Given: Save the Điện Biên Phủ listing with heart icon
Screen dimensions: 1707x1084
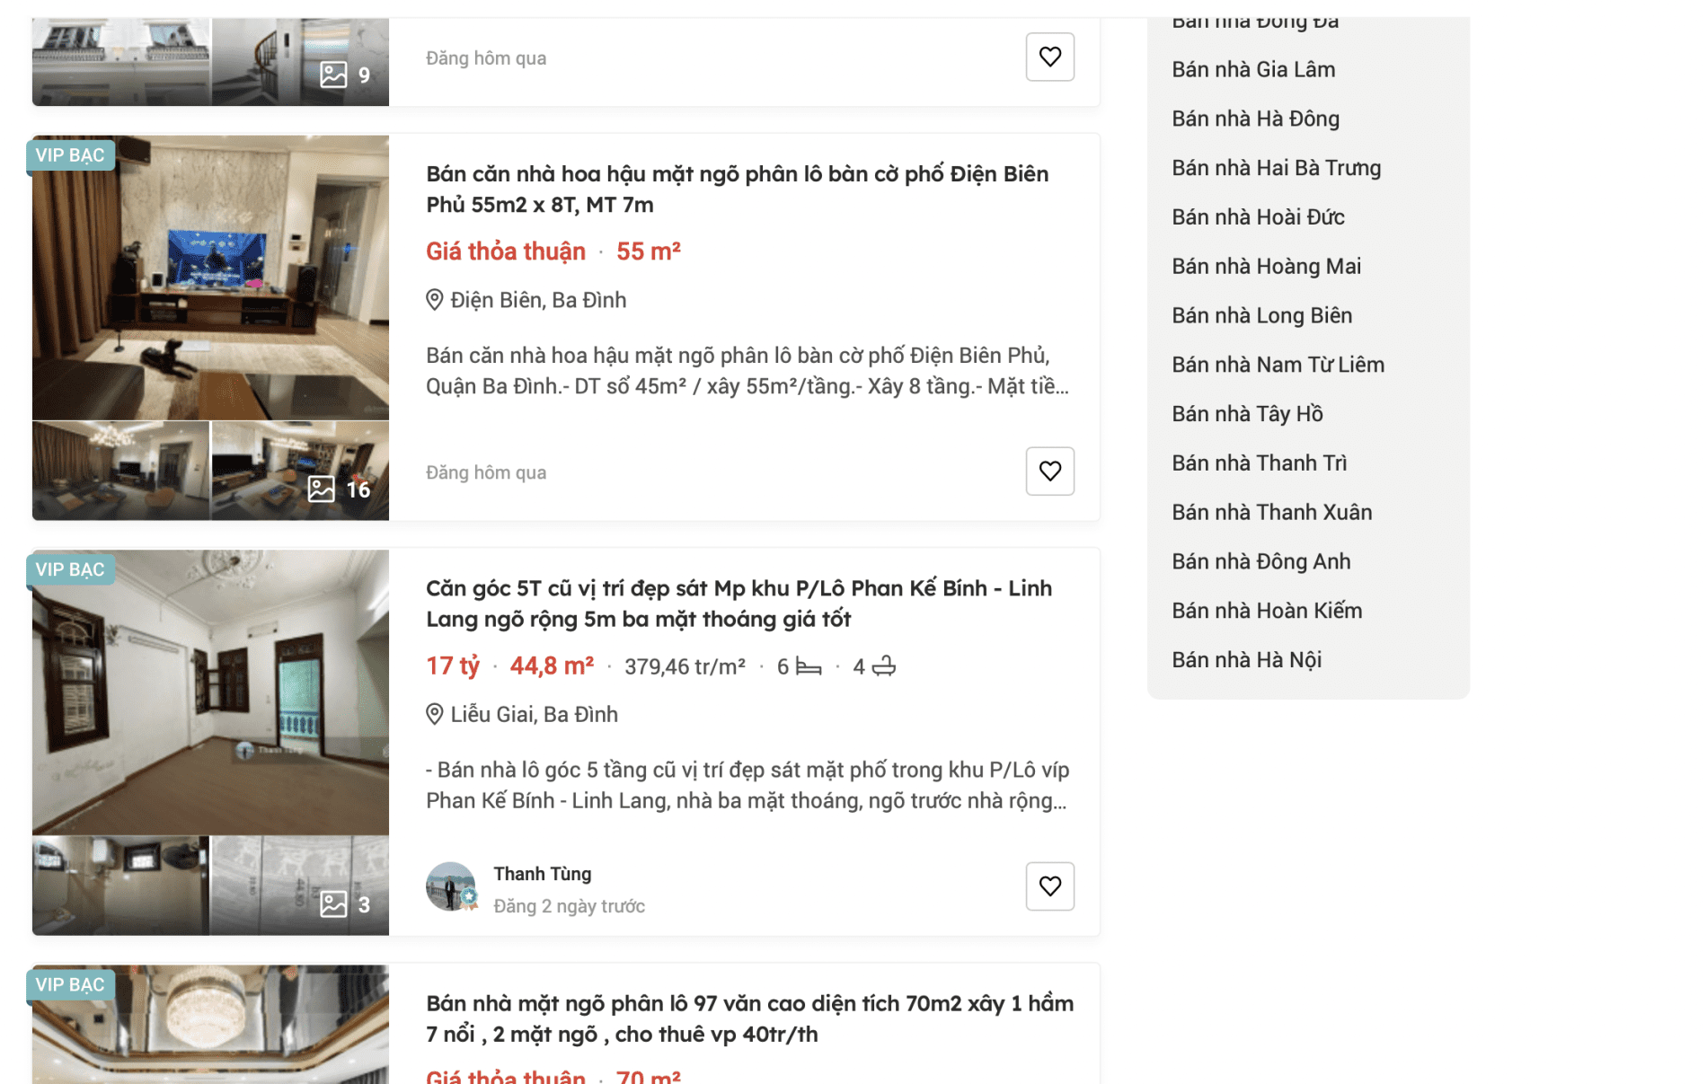Looking at the screenshot, I should tap(1049, 471).
